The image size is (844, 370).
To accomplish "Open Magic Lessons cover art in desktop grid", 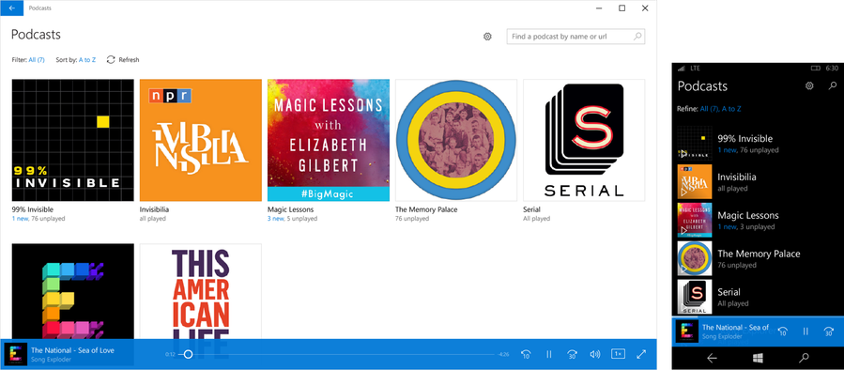I will (x=329, y=140).
